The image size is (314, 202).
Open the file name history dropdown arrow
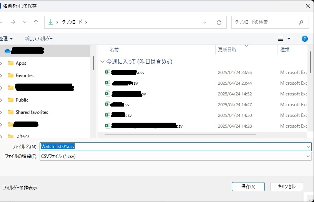point(308,147)
